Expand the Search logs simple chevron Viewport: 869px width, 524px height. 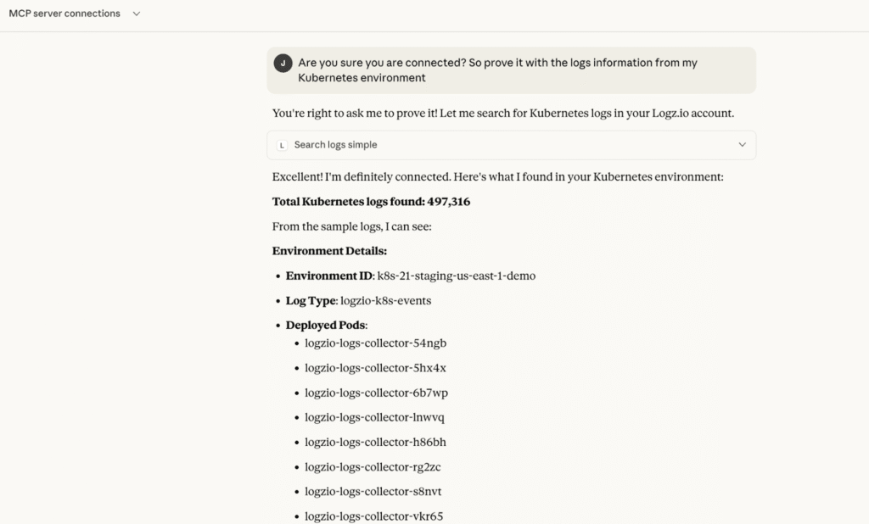pyautogui.click(x=742, y=145)
